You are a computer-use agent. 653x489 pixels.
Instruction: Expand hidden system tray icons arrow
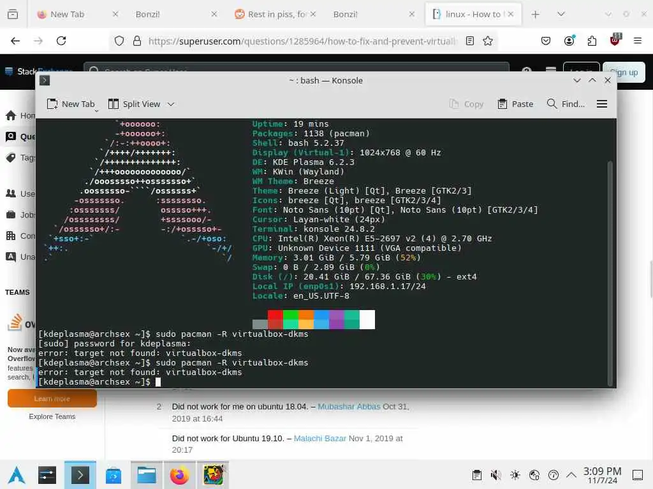point(571,475)
